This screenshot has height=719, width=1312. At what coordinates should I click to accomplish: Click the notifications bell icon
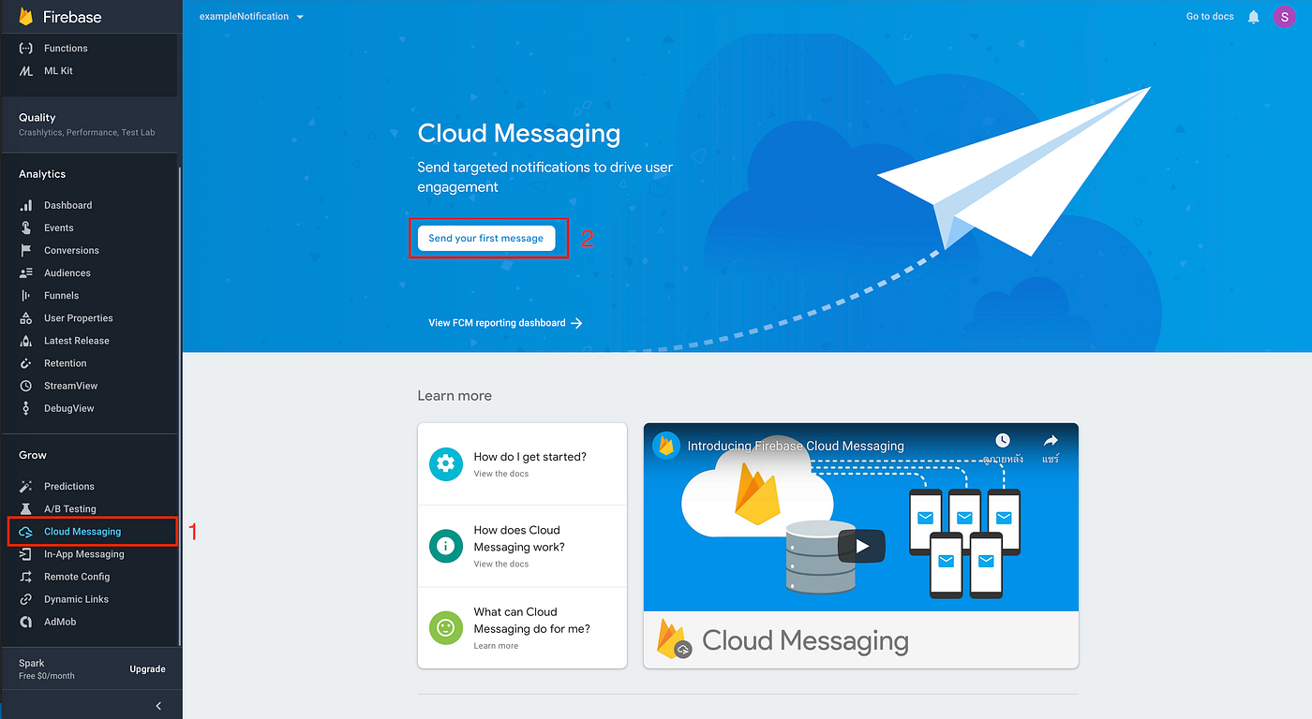pyautogui.click(x=1253, y=16)
